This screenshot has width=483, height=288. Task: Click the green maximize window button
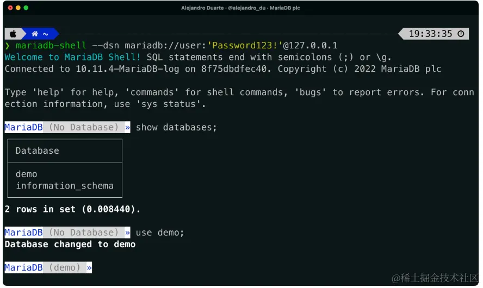pyautogui.click(x=26, y=8)
